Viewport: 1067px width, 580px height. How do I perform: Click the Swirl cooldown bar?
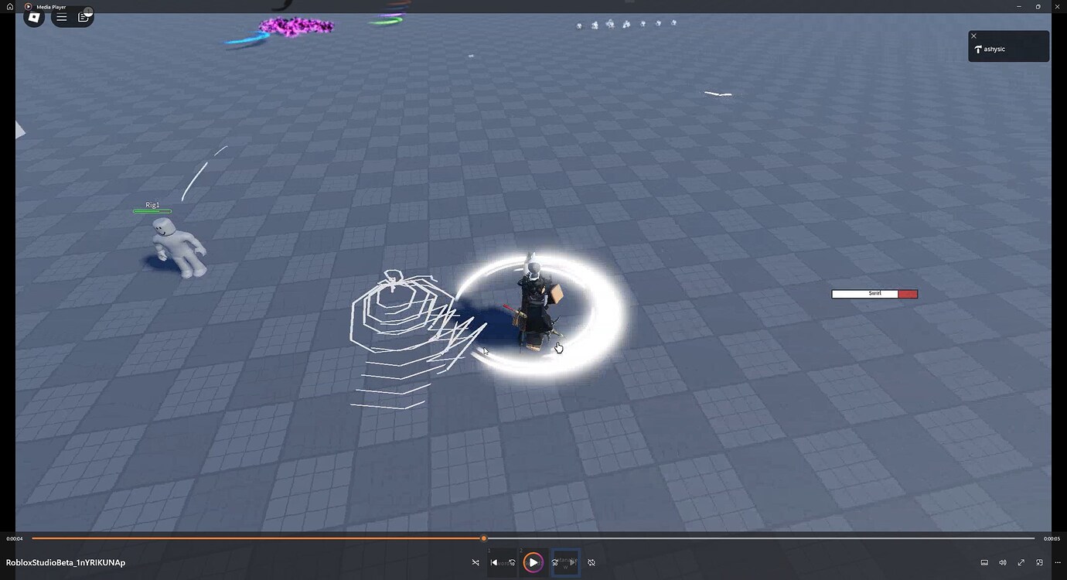pos(874,294)
